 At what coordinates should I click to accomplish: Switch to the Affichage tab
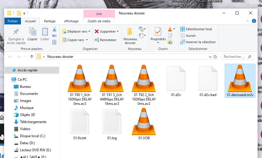click(71, 21)
